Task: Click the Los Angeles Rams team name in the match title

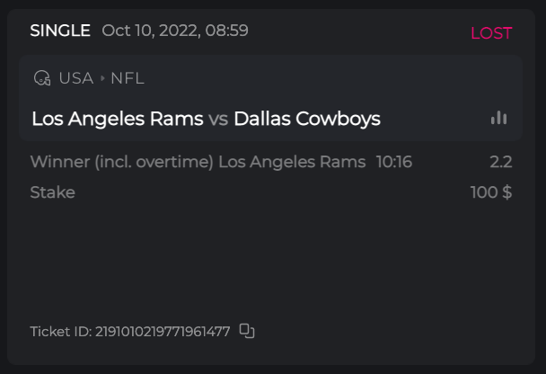Action: [117, 119]
